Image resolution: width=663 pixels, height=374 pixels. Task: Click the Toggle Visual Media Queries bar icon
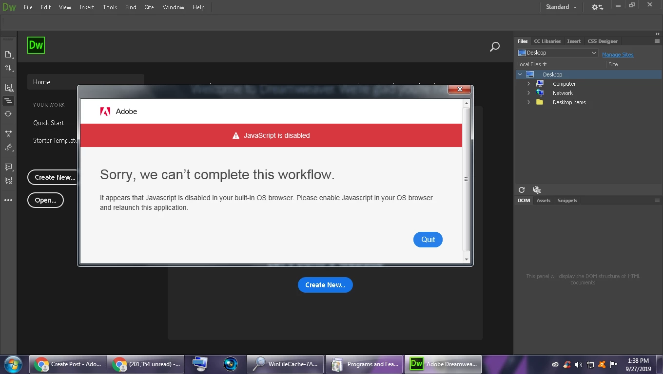click(x=8, y=101)
